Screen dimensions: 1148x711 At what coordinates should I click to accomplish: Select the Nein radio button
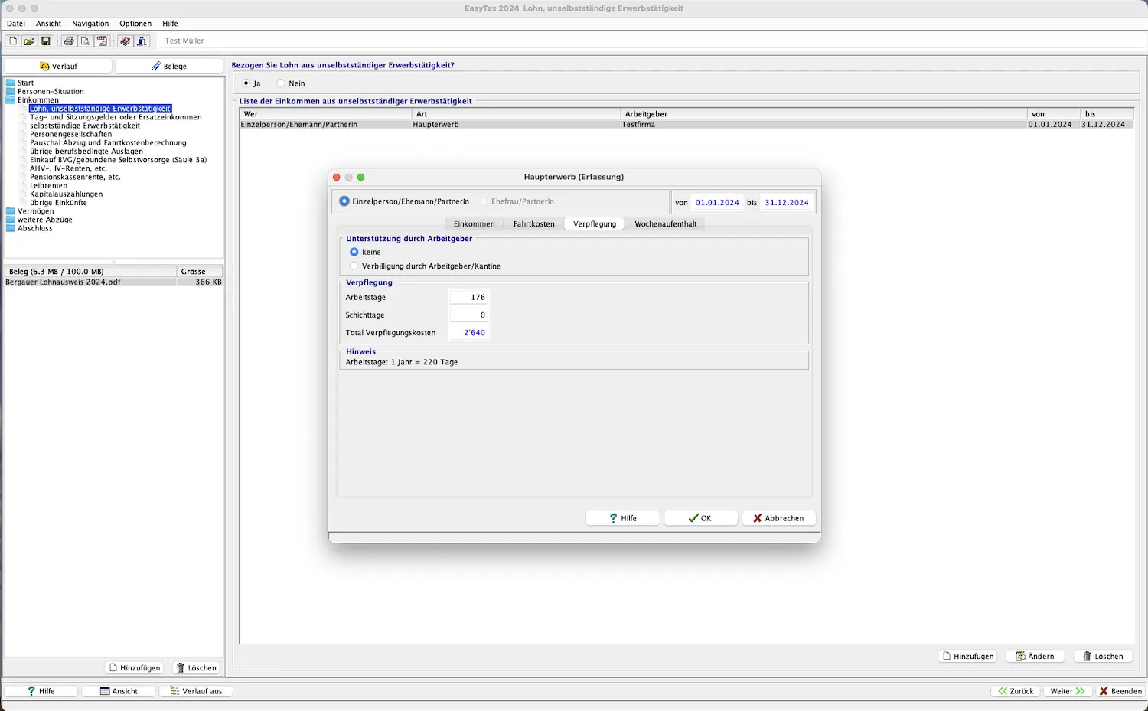(281, 83)
